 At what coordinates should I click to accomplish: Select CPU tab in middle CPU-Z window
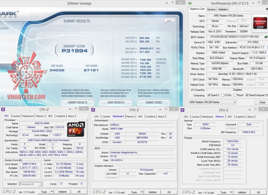96,116
